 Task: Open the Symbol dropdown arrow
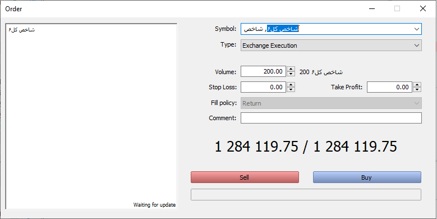[x=417, y=29]
